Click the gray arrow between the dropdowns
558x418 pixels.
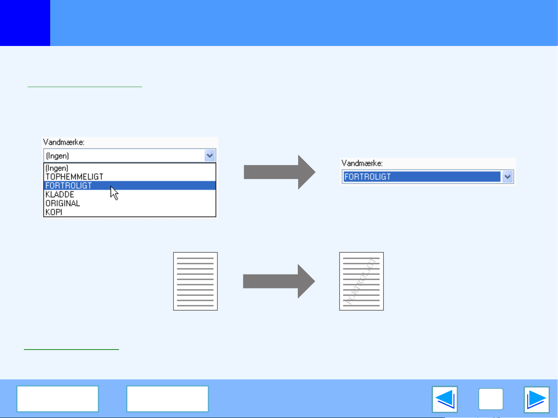coord(279,172)
